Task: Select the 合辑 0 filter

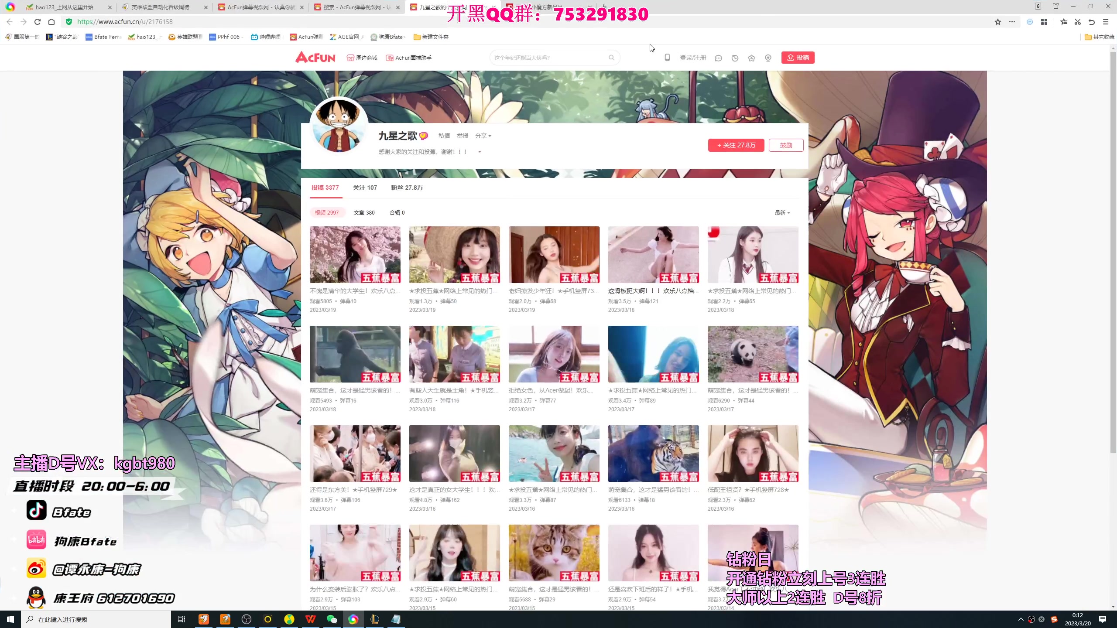Action: (x=397, y=213)
